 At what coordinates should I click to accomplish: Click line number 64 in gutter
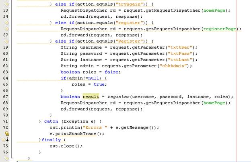coord(6,78)
